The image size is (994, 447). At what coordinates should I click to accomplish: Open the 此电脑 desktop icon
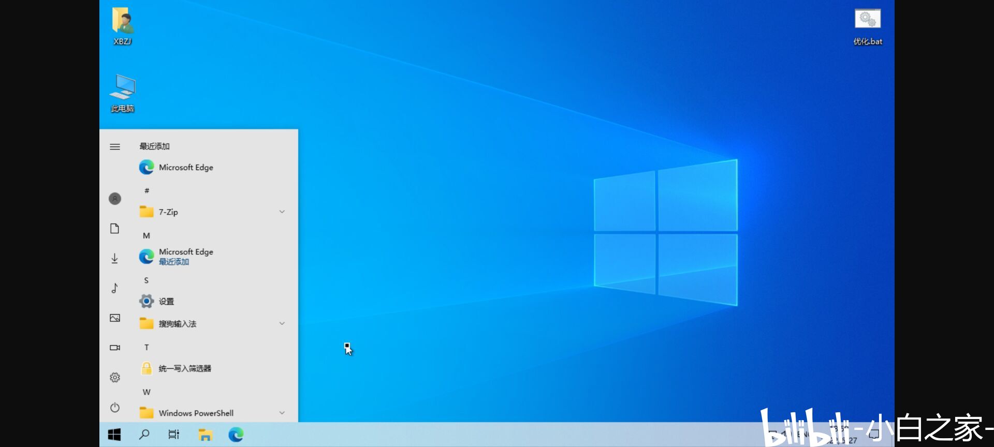click(x=122, y=93)
